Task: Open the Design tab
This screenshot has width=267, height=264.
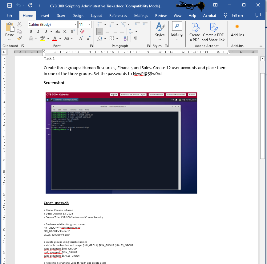Action: pyautogui.click(x=78, y=16)
